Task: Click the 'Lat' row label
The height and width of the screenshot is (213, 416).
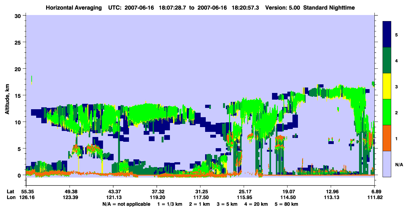Action: click(11, 192)
